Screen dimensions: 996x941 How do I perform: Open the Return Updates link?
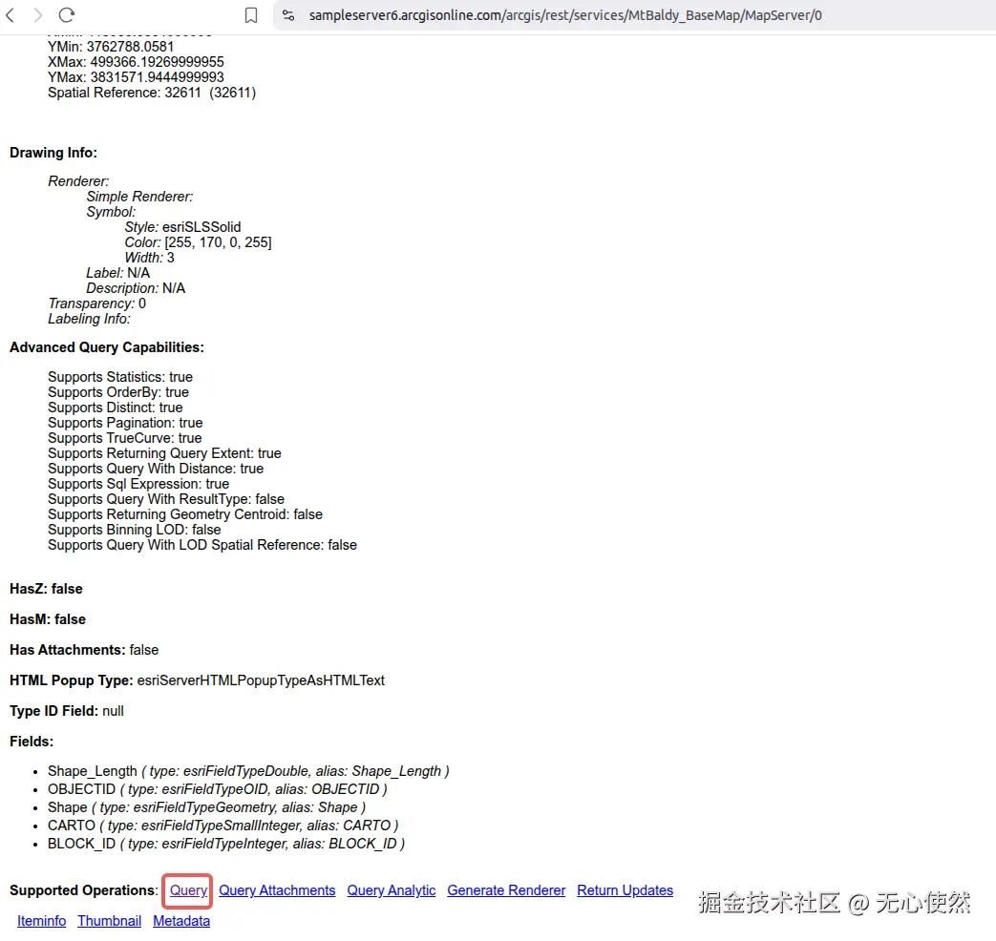click(625, 890)
